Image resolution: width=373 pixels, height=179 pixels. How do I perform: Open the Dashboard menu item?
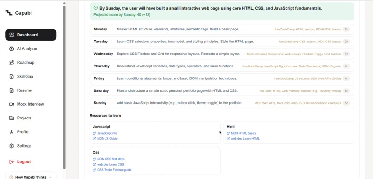point(31,35)
